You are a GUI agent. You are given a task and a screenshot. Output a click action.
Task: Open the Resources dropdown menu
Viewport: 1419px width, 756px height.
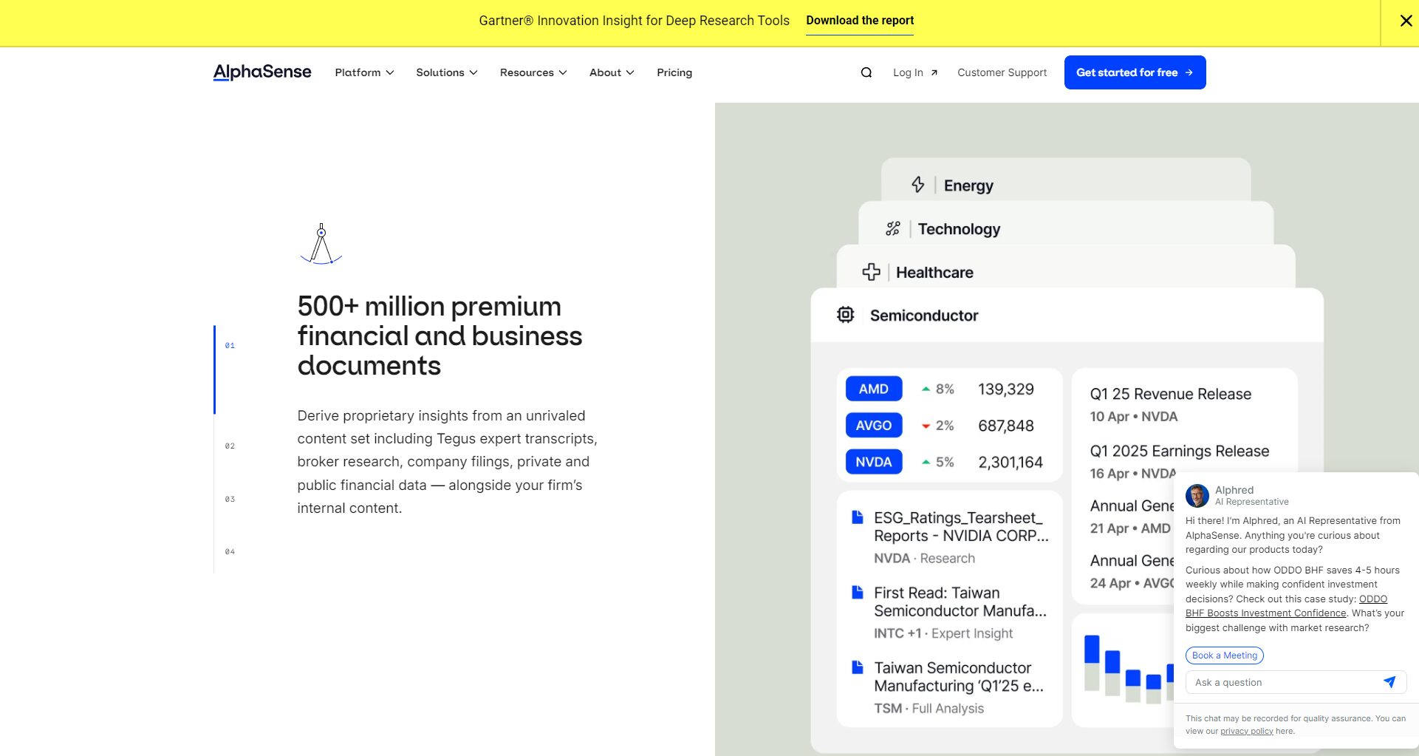(533, 72)
